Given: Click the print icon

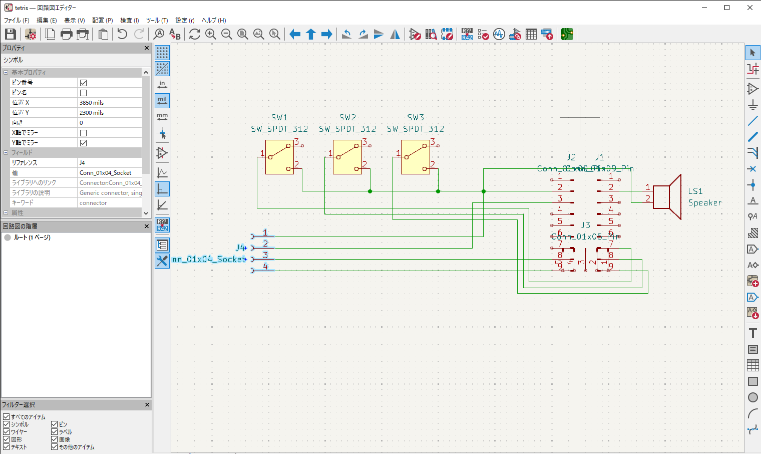Looking at the screenshot, I should [x=66, y=34].
